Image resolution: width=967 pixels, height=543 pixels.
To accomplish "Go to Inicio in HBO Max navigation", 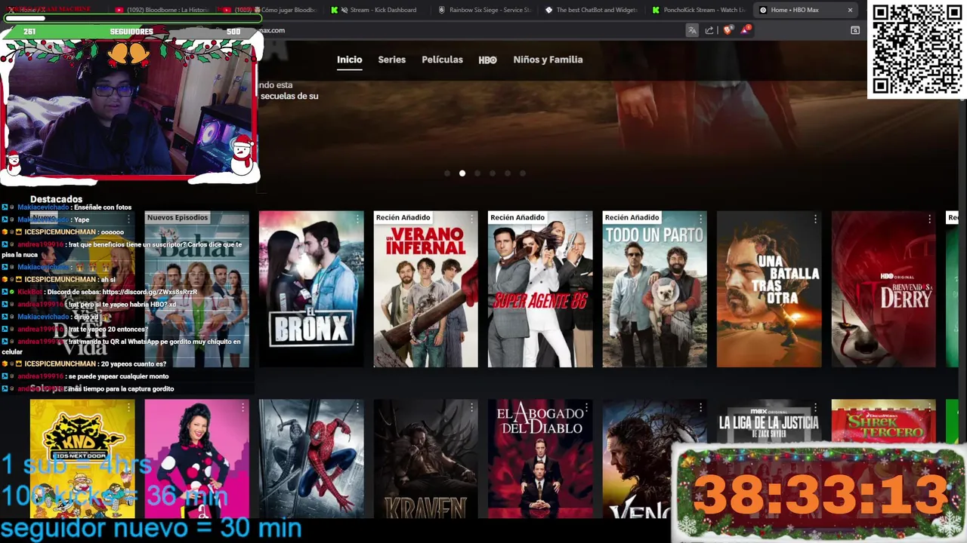I will 349,60.
